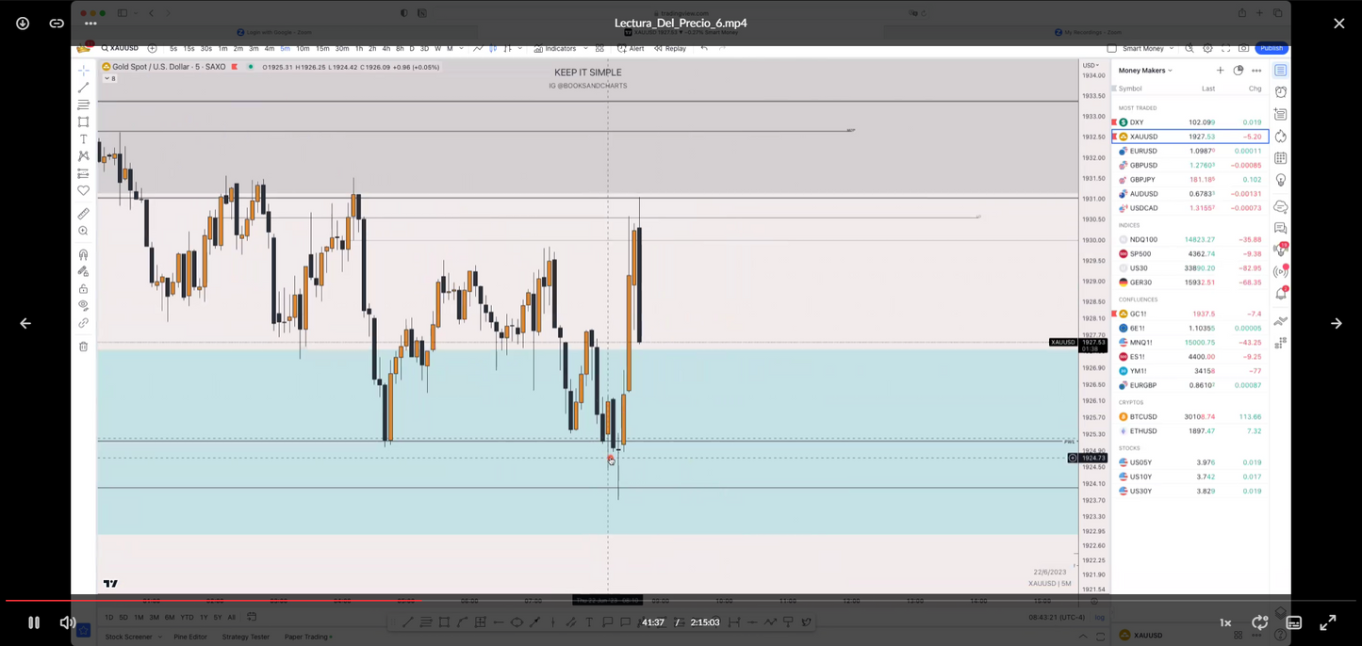This screenshot has height=646, width=1362.
Task: Click the blue Publish button
Action: (1272, 48)
